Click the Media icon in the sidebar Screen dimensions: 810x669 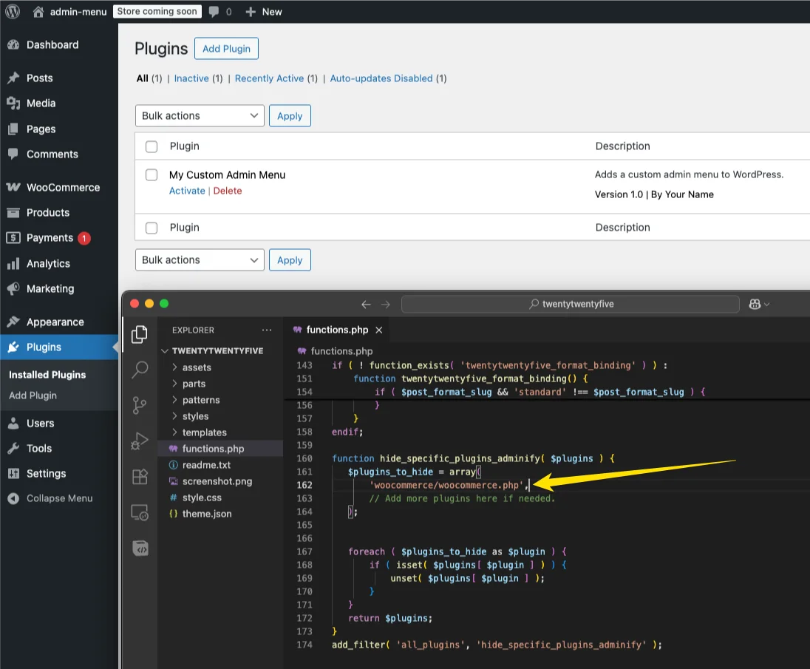pos(13,103)
